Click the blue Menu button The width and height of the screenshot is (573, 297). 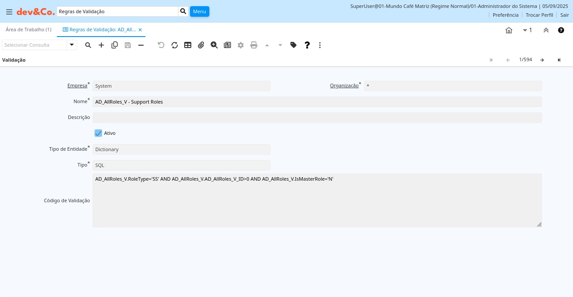(x=200, y=11)
